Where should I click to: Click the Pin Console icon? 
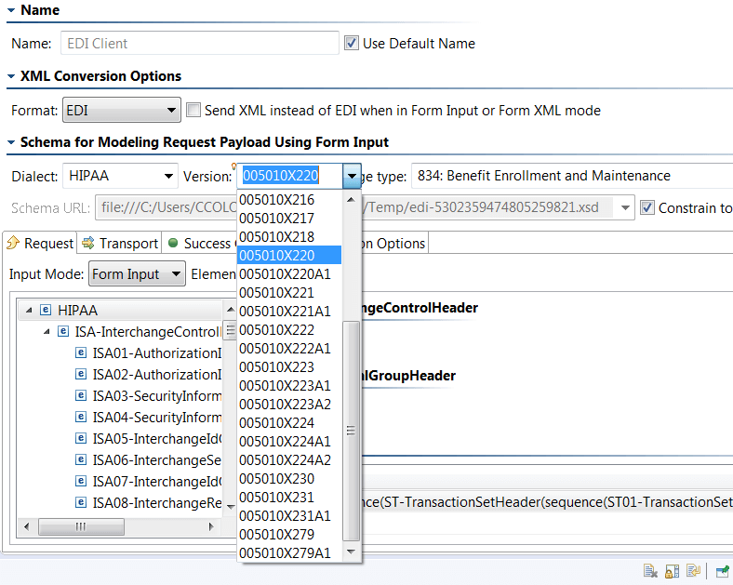tap(723, 571)
